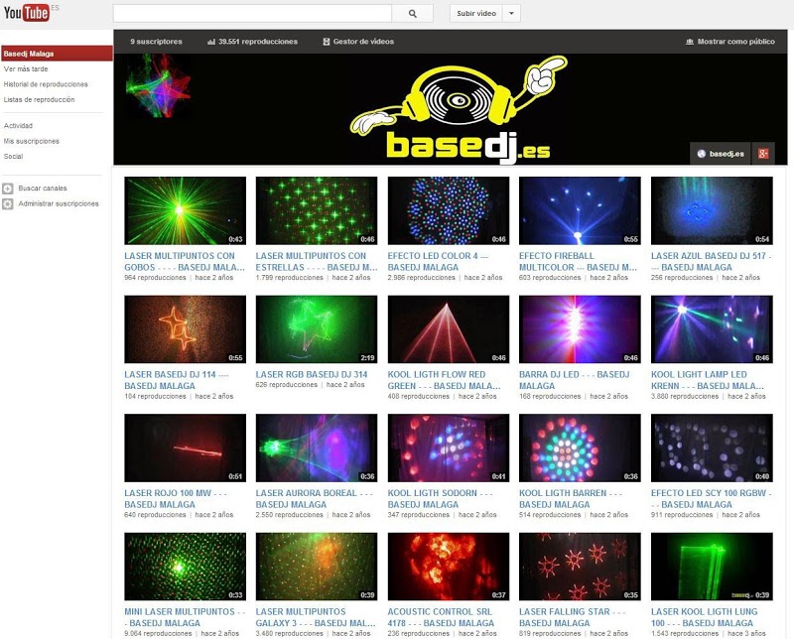Open Laser Multipuntos Galaxy 3 thumbnail
The height and width of the screenshot is (639, 794).
point(317,567)
